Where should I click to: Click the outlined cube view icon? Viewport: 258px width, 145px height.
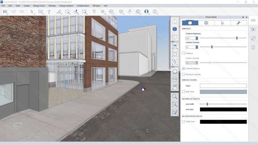(175, 37)
